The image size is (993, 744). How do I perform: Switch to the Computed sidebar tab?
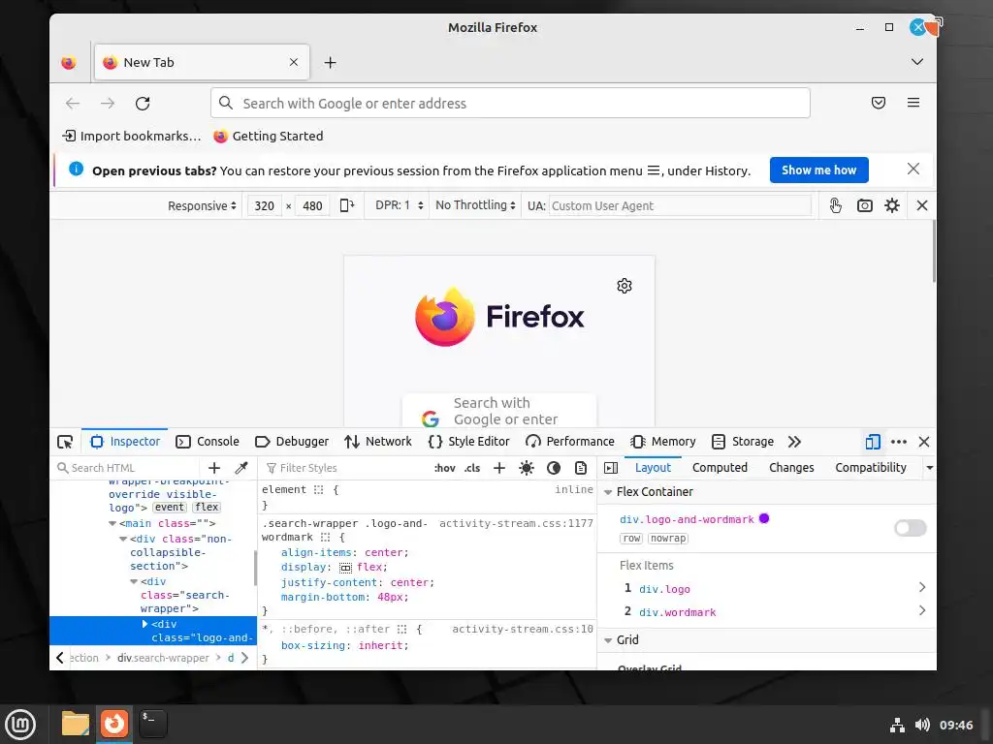coord(720,468)
